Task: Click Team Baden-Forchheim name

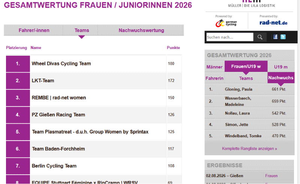Action: point(58,149)
